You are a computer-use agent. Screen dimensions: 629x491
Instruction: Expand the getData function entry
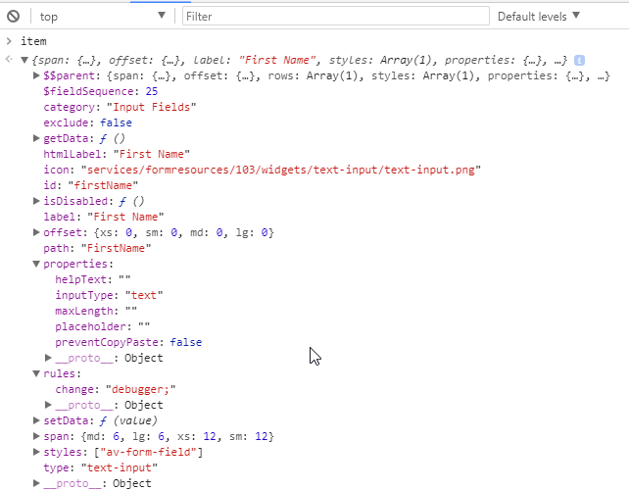pos(37,138)
